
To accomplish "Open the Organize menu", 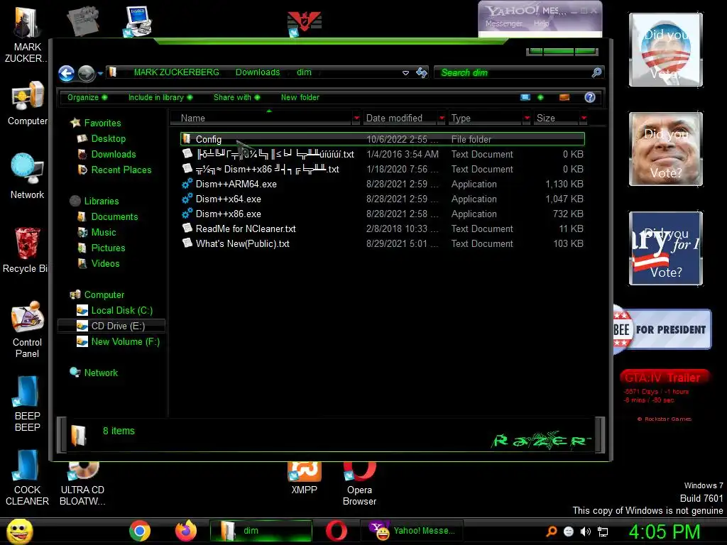I will pyautogui.click(x=87, y=97).
